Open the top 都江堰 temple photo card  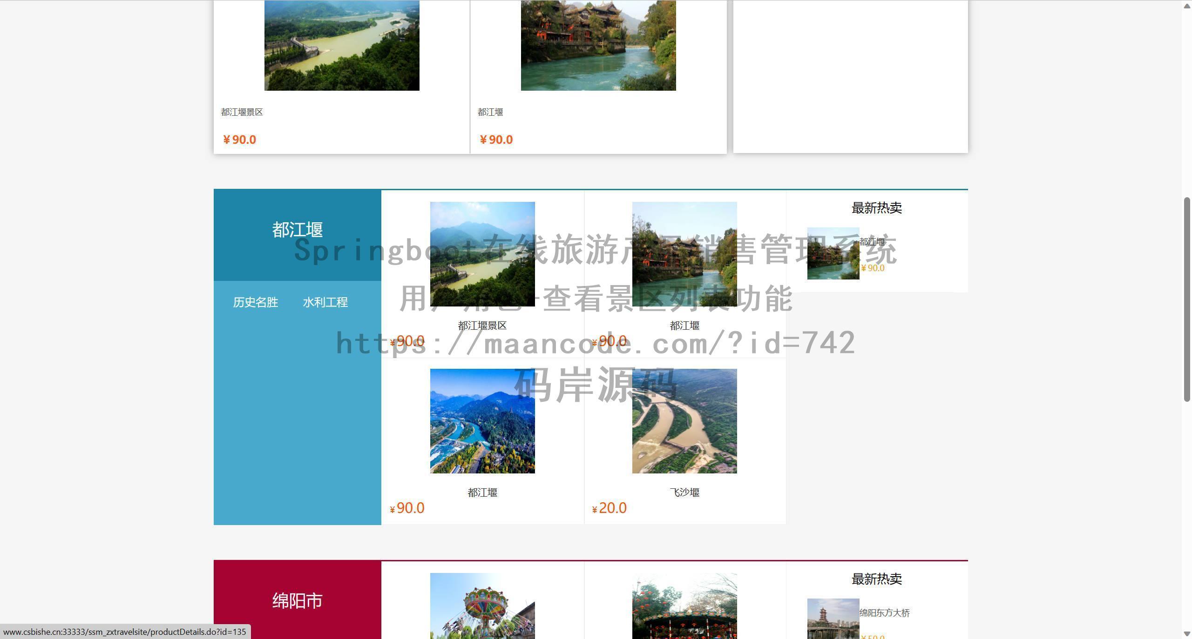[598, 45]
